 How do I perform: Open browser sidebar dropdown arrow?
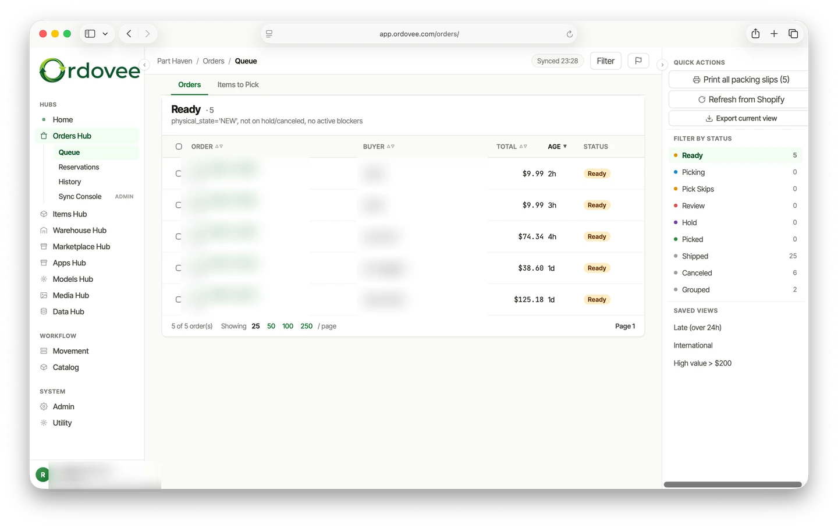pyautogui.click(x=105, y=34)
